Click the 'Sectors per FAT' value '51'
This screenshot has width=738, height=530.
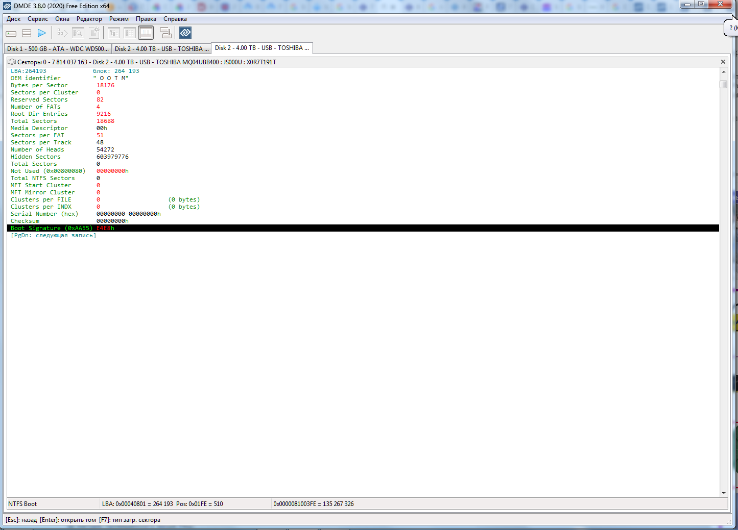(100, 136)
